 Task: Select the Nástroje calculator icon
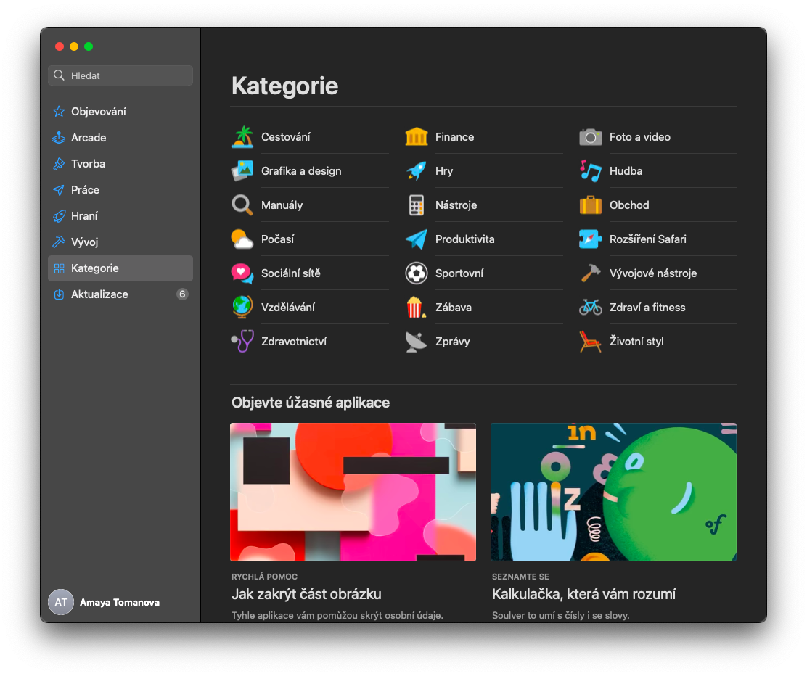tap(416, 205)
